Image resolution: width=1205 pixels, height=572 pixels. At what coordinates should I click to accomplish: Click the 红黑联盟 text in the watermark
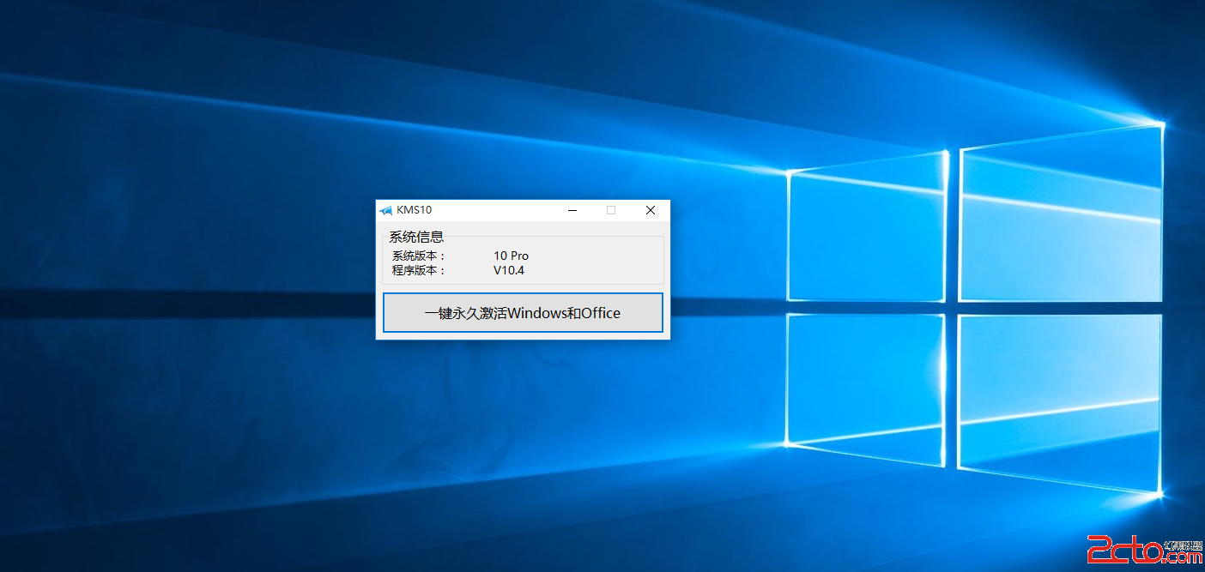(1184, 545)
